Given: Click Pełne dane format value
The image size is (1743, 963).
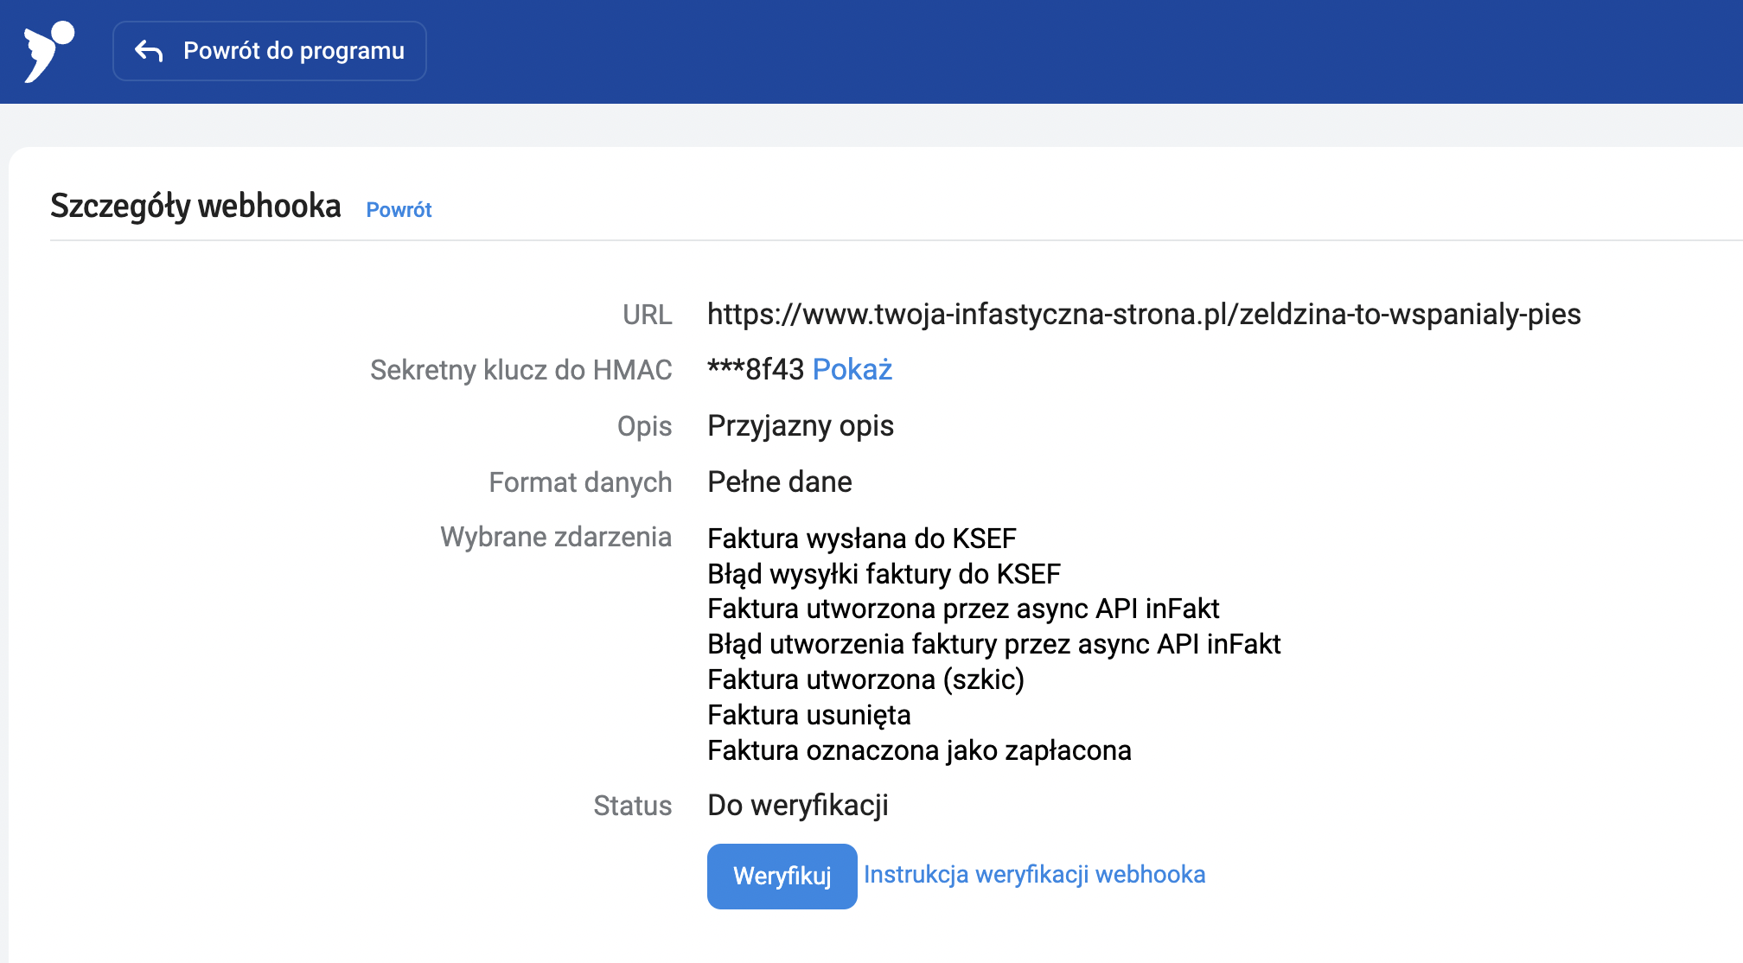Looking at the screenshot, I should point(780,481).
